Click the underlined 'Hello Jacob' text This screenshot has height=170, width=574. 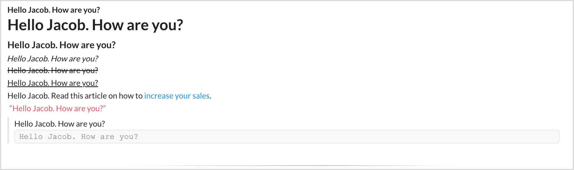pyautogui.click(x=53, y=83)
